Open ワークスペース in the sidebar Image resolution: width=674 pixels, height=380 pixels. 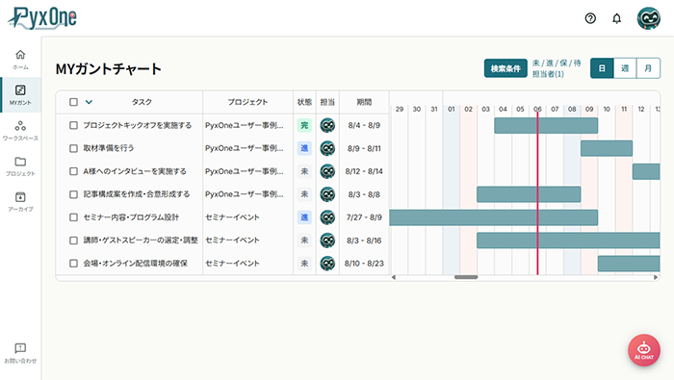point(20,131)
